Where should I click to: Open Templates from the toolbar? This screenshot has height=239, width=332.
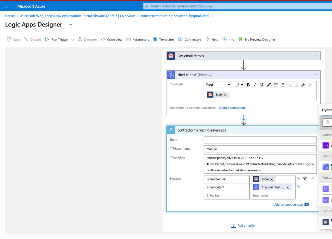click(164, 40)
